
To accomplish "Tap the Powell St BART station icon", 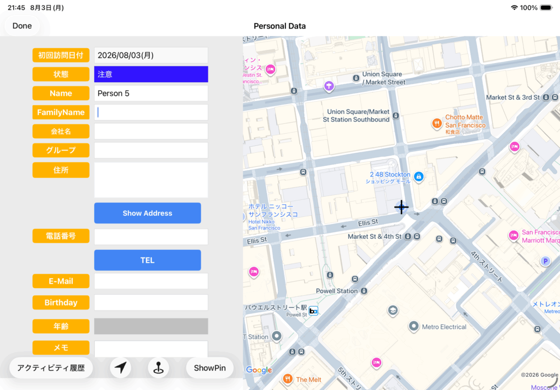I will click(313, 311).
